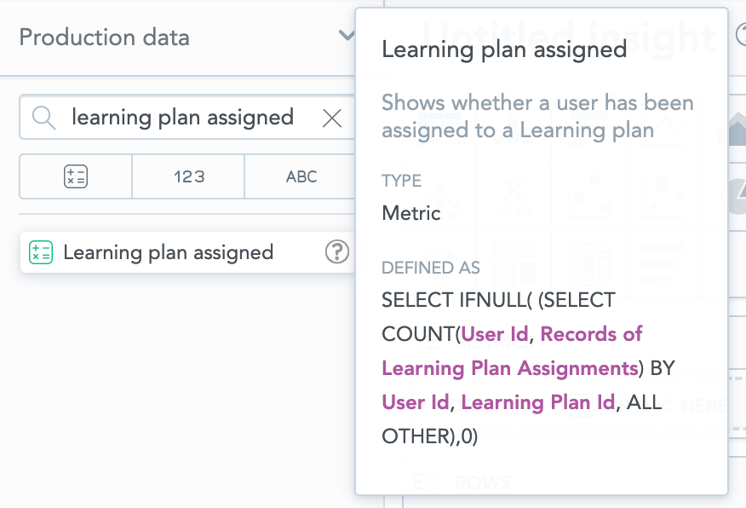Expand the Production data dropdown chevron

[x=346, y=36]
